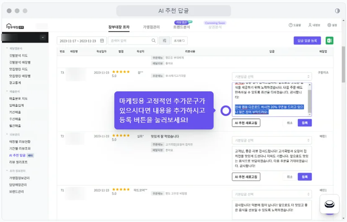Click the 별점 column header
The image size is (347, 222).
click(121, 51)
